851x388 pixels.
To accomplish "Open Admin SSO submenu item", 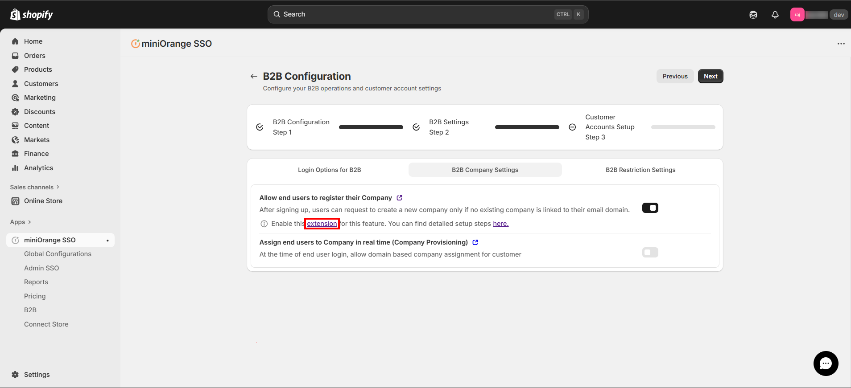I will point(41,268).
